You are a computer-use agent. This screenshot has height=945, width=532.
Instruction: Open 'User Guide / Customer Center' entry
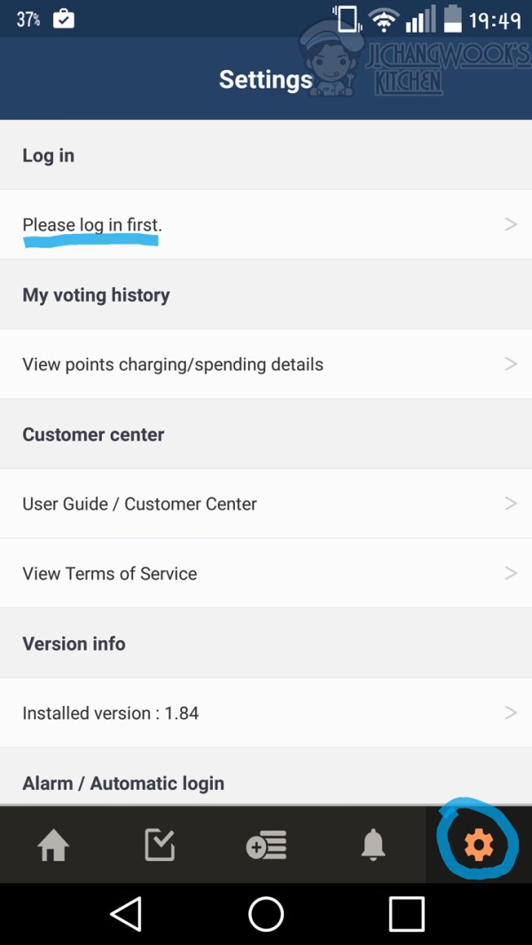coord(139,504)
